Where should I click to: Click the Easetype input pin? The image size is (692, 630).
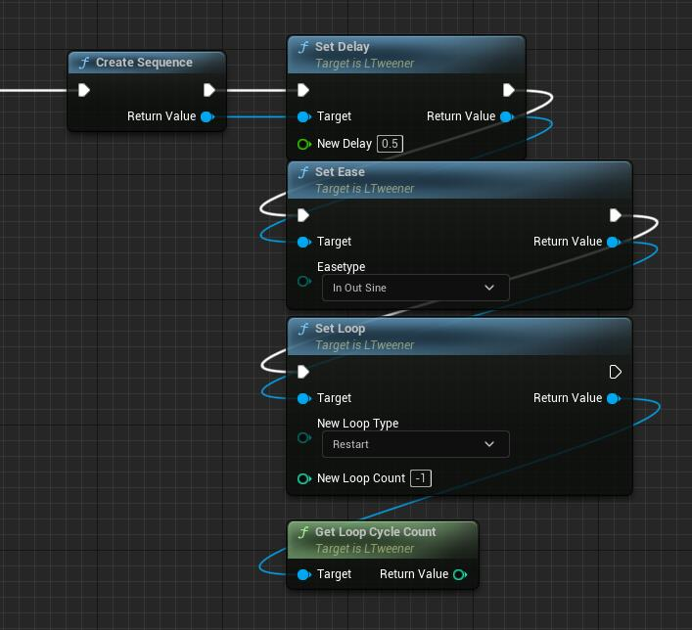[x=303, y=282]
